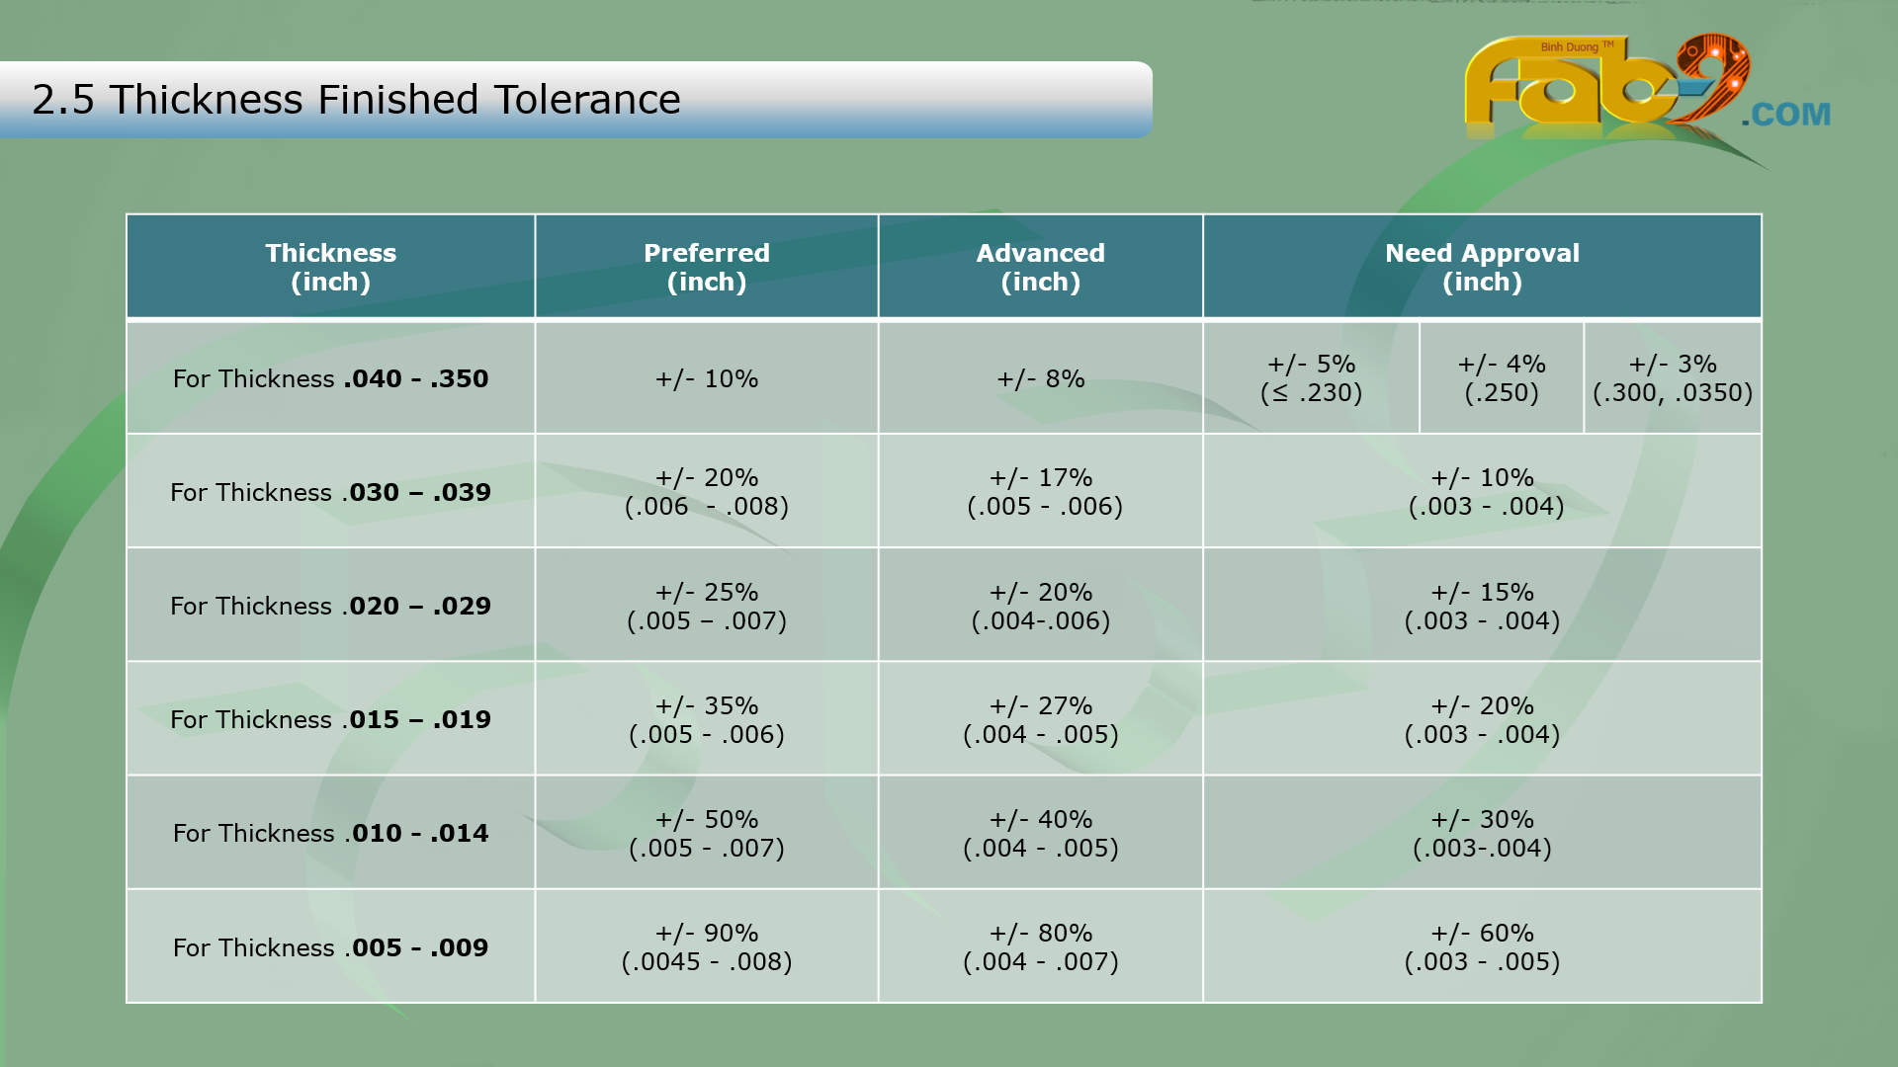
Task: Click the +/- 5% (≤ .230) cell
Action: tap(1311, 378)
